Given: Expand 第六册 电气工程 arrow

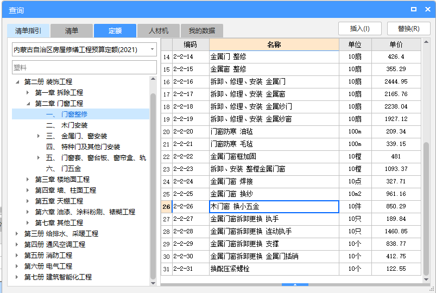Looking at the screenshot, I should pos(17,266).
